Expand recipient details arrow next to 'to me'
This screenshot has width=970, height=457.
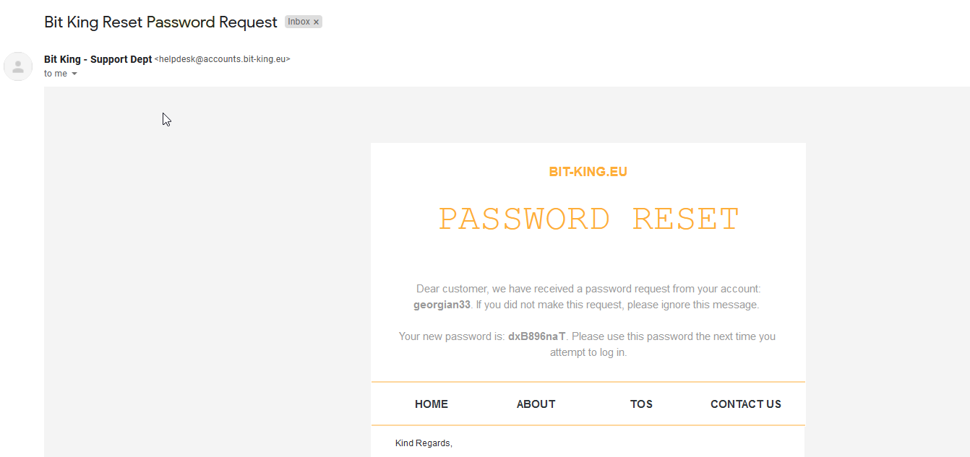click(x=74, y=74)
